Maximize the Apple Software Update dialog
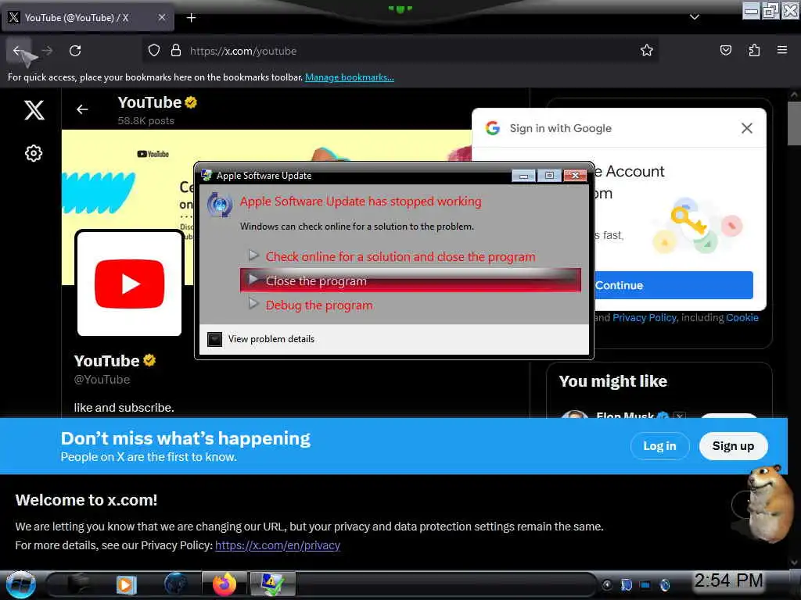Viewport: 801px width, 600px height. [x=549, y=176]
